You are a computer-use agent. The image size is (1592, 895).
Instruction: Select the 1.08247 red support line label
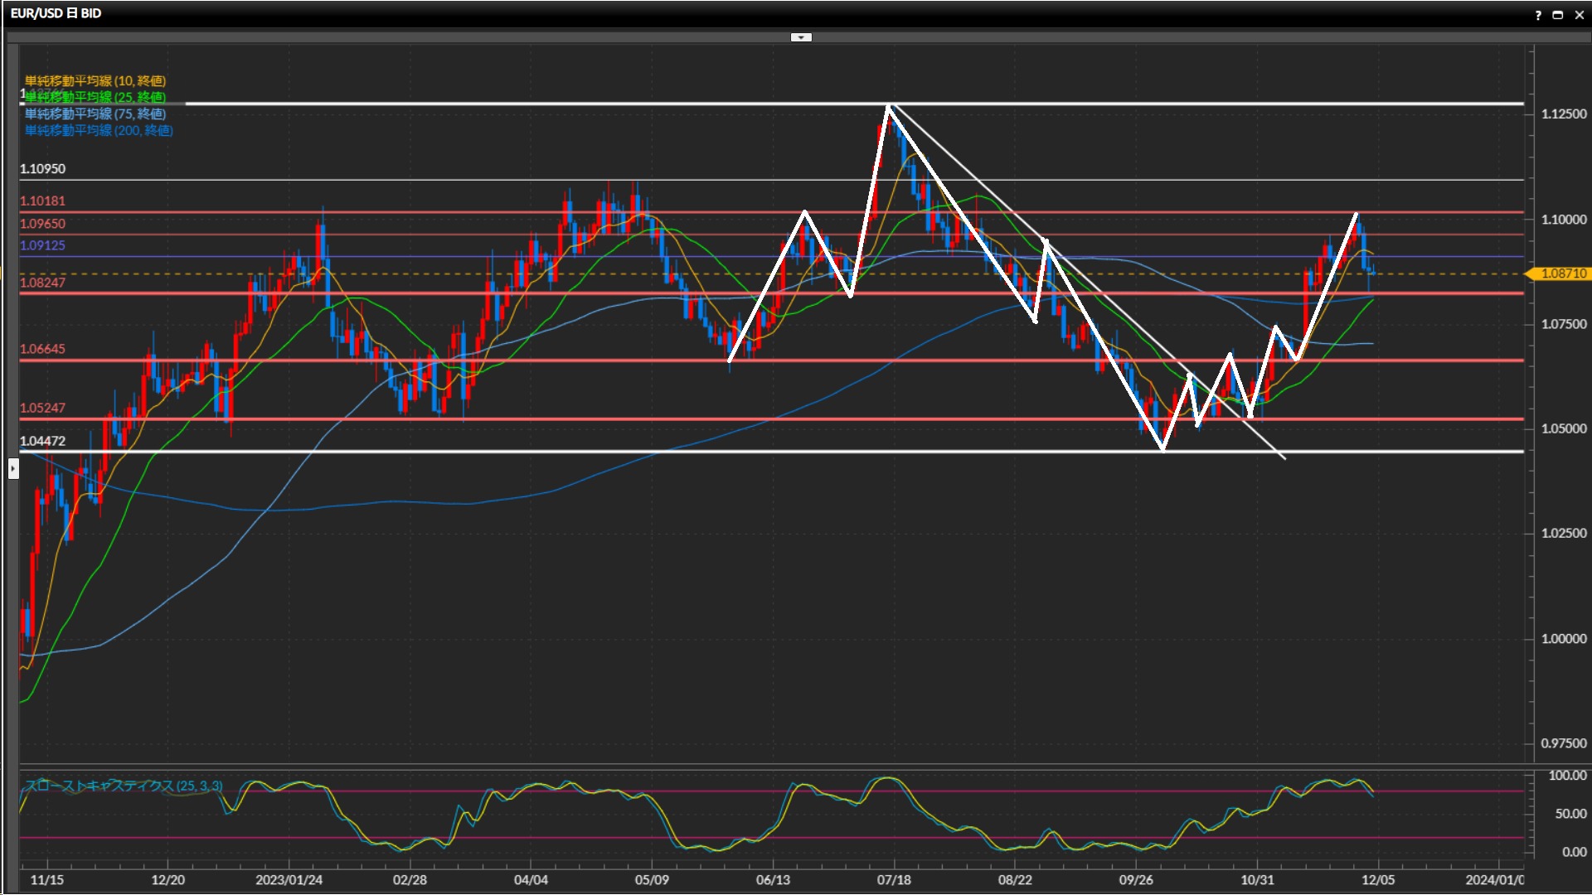coord(42,283)
